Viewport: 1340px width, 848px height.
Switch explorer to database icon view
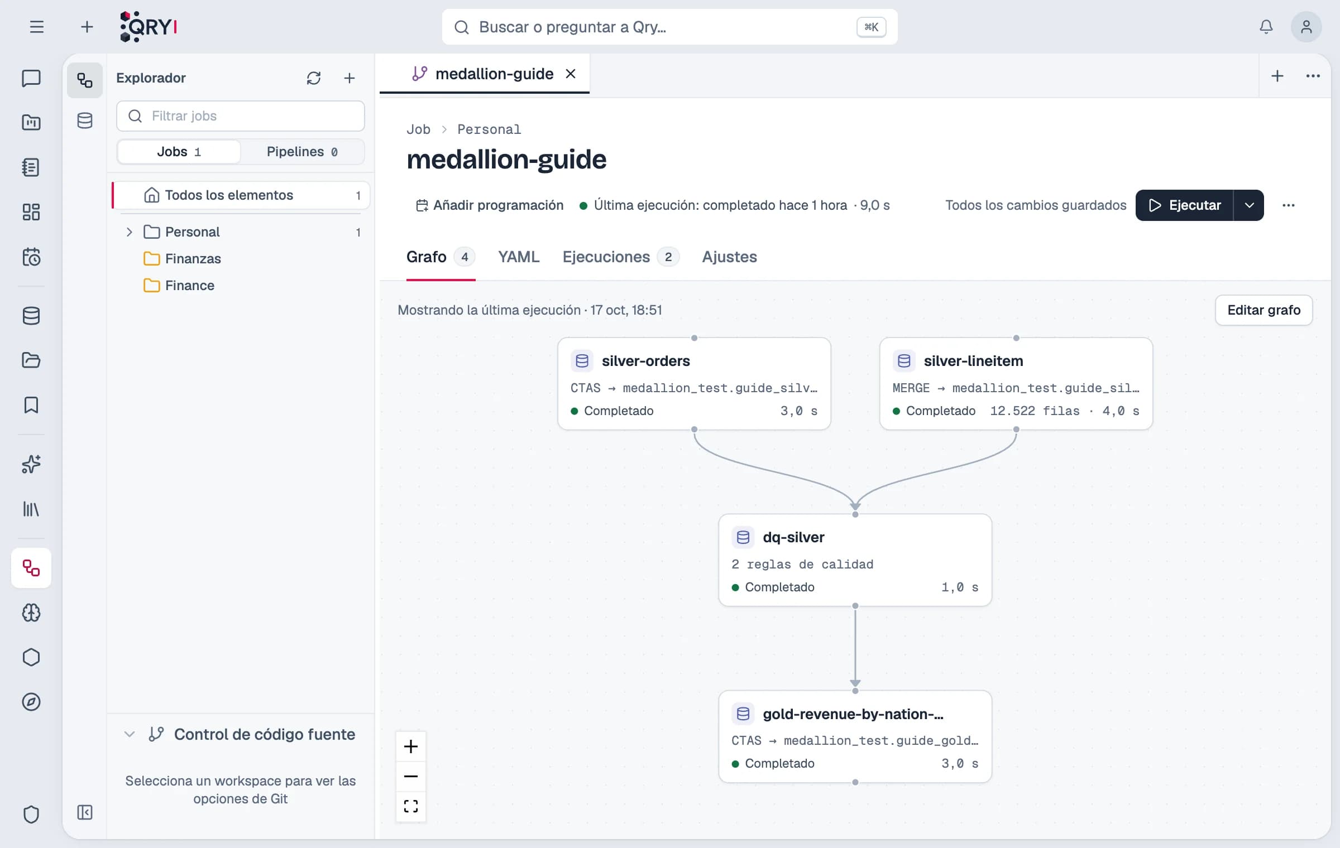(x=85, y=121)
